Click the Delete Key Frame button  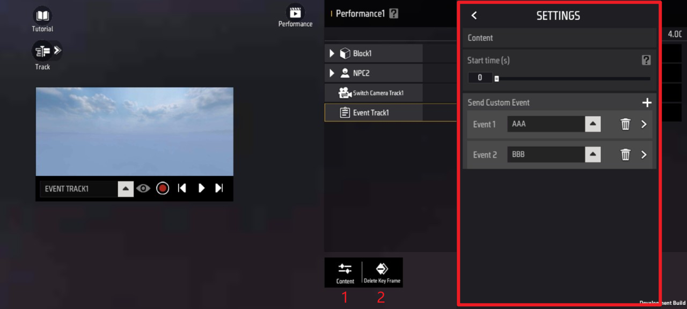382,273
